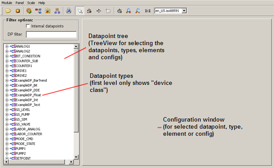
Task: Click the tree scroll down arrow
Action: pos(76,157)
